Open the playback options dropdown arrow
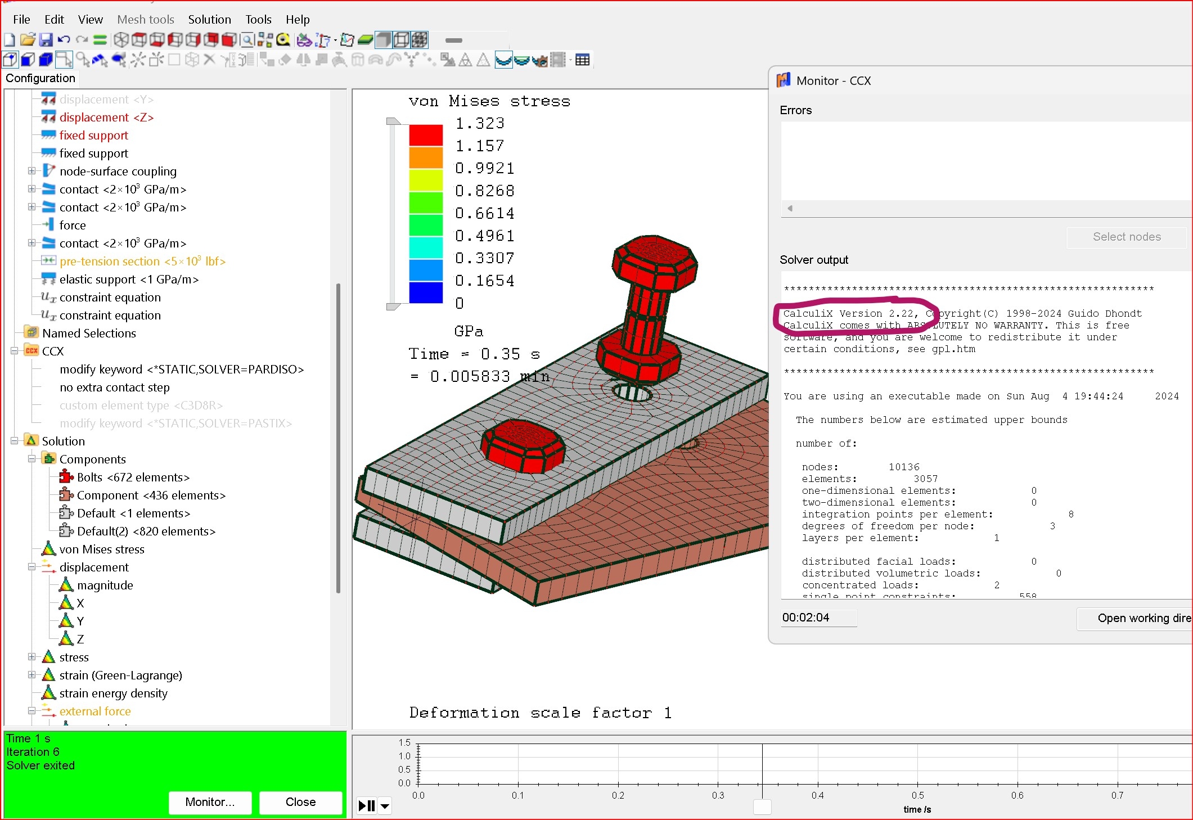 [385, 806]
